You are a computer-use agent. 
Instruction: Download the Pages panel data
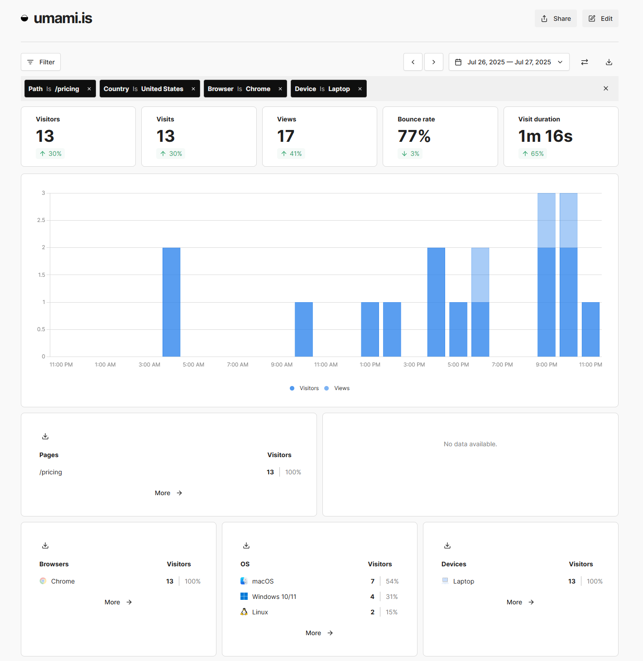[45, 436]
